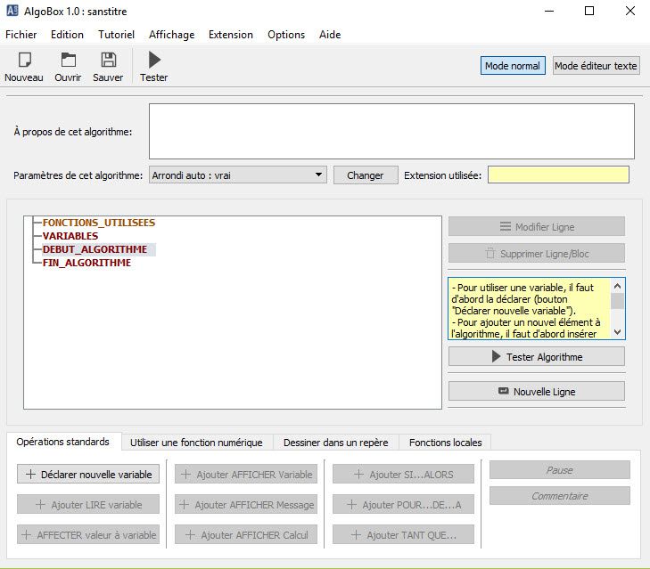Viewport: 650px width, 569px height.
Task: Save the algorithm with Sauver
Action: click(x=108, y=67)
